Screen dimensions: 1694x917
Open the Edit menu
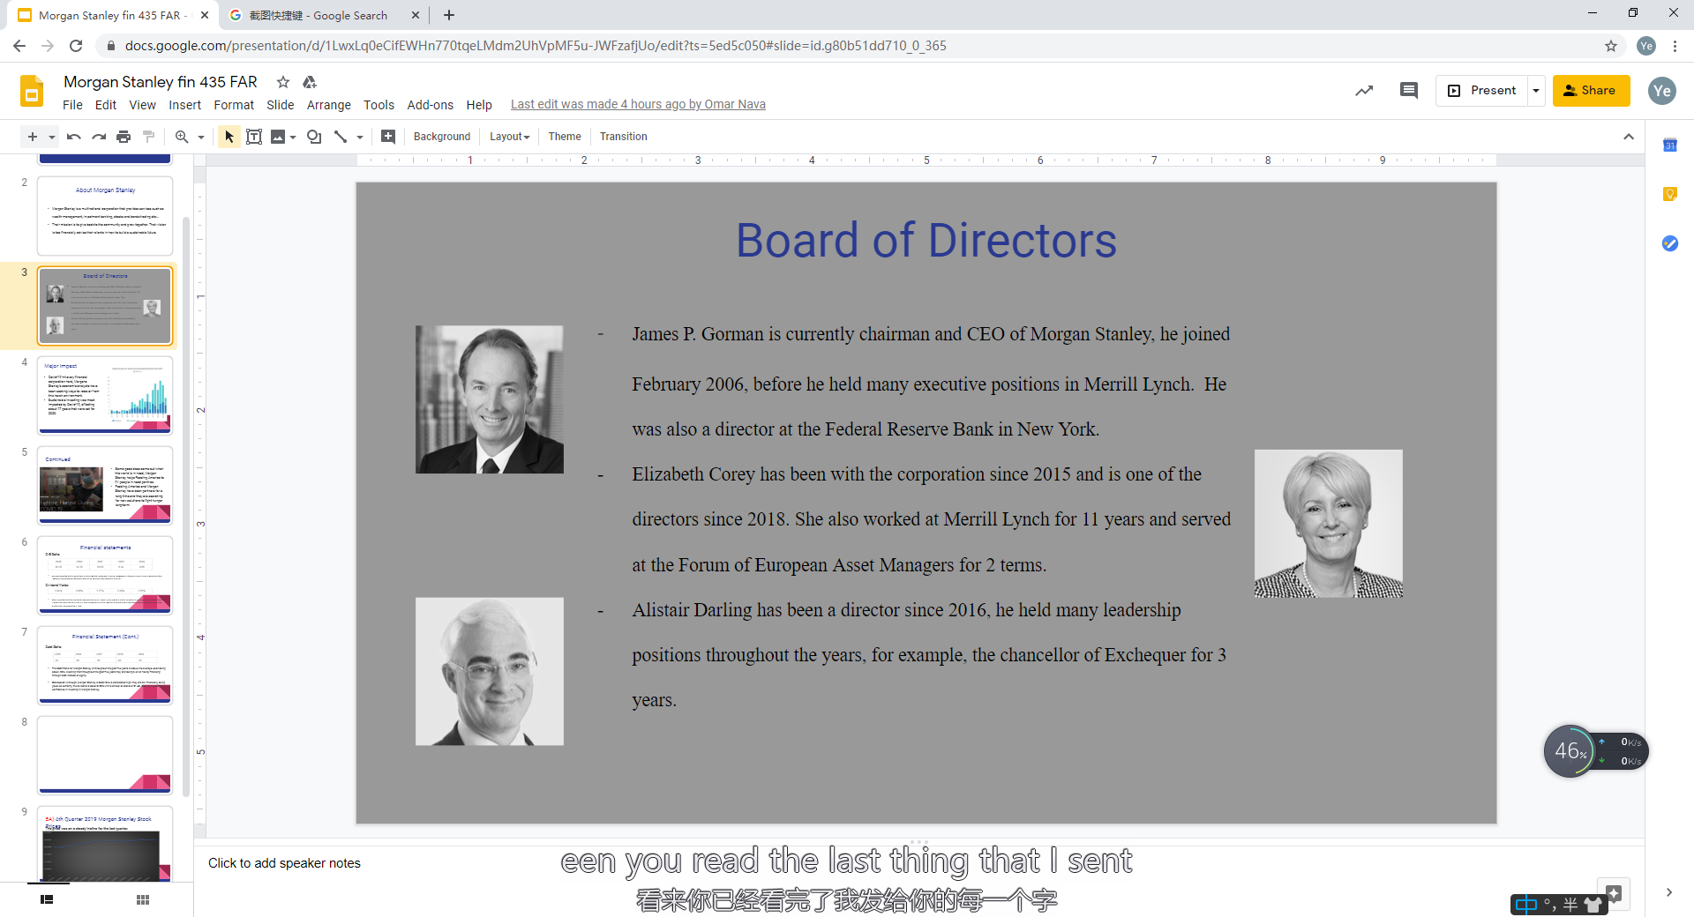point(106,105)
